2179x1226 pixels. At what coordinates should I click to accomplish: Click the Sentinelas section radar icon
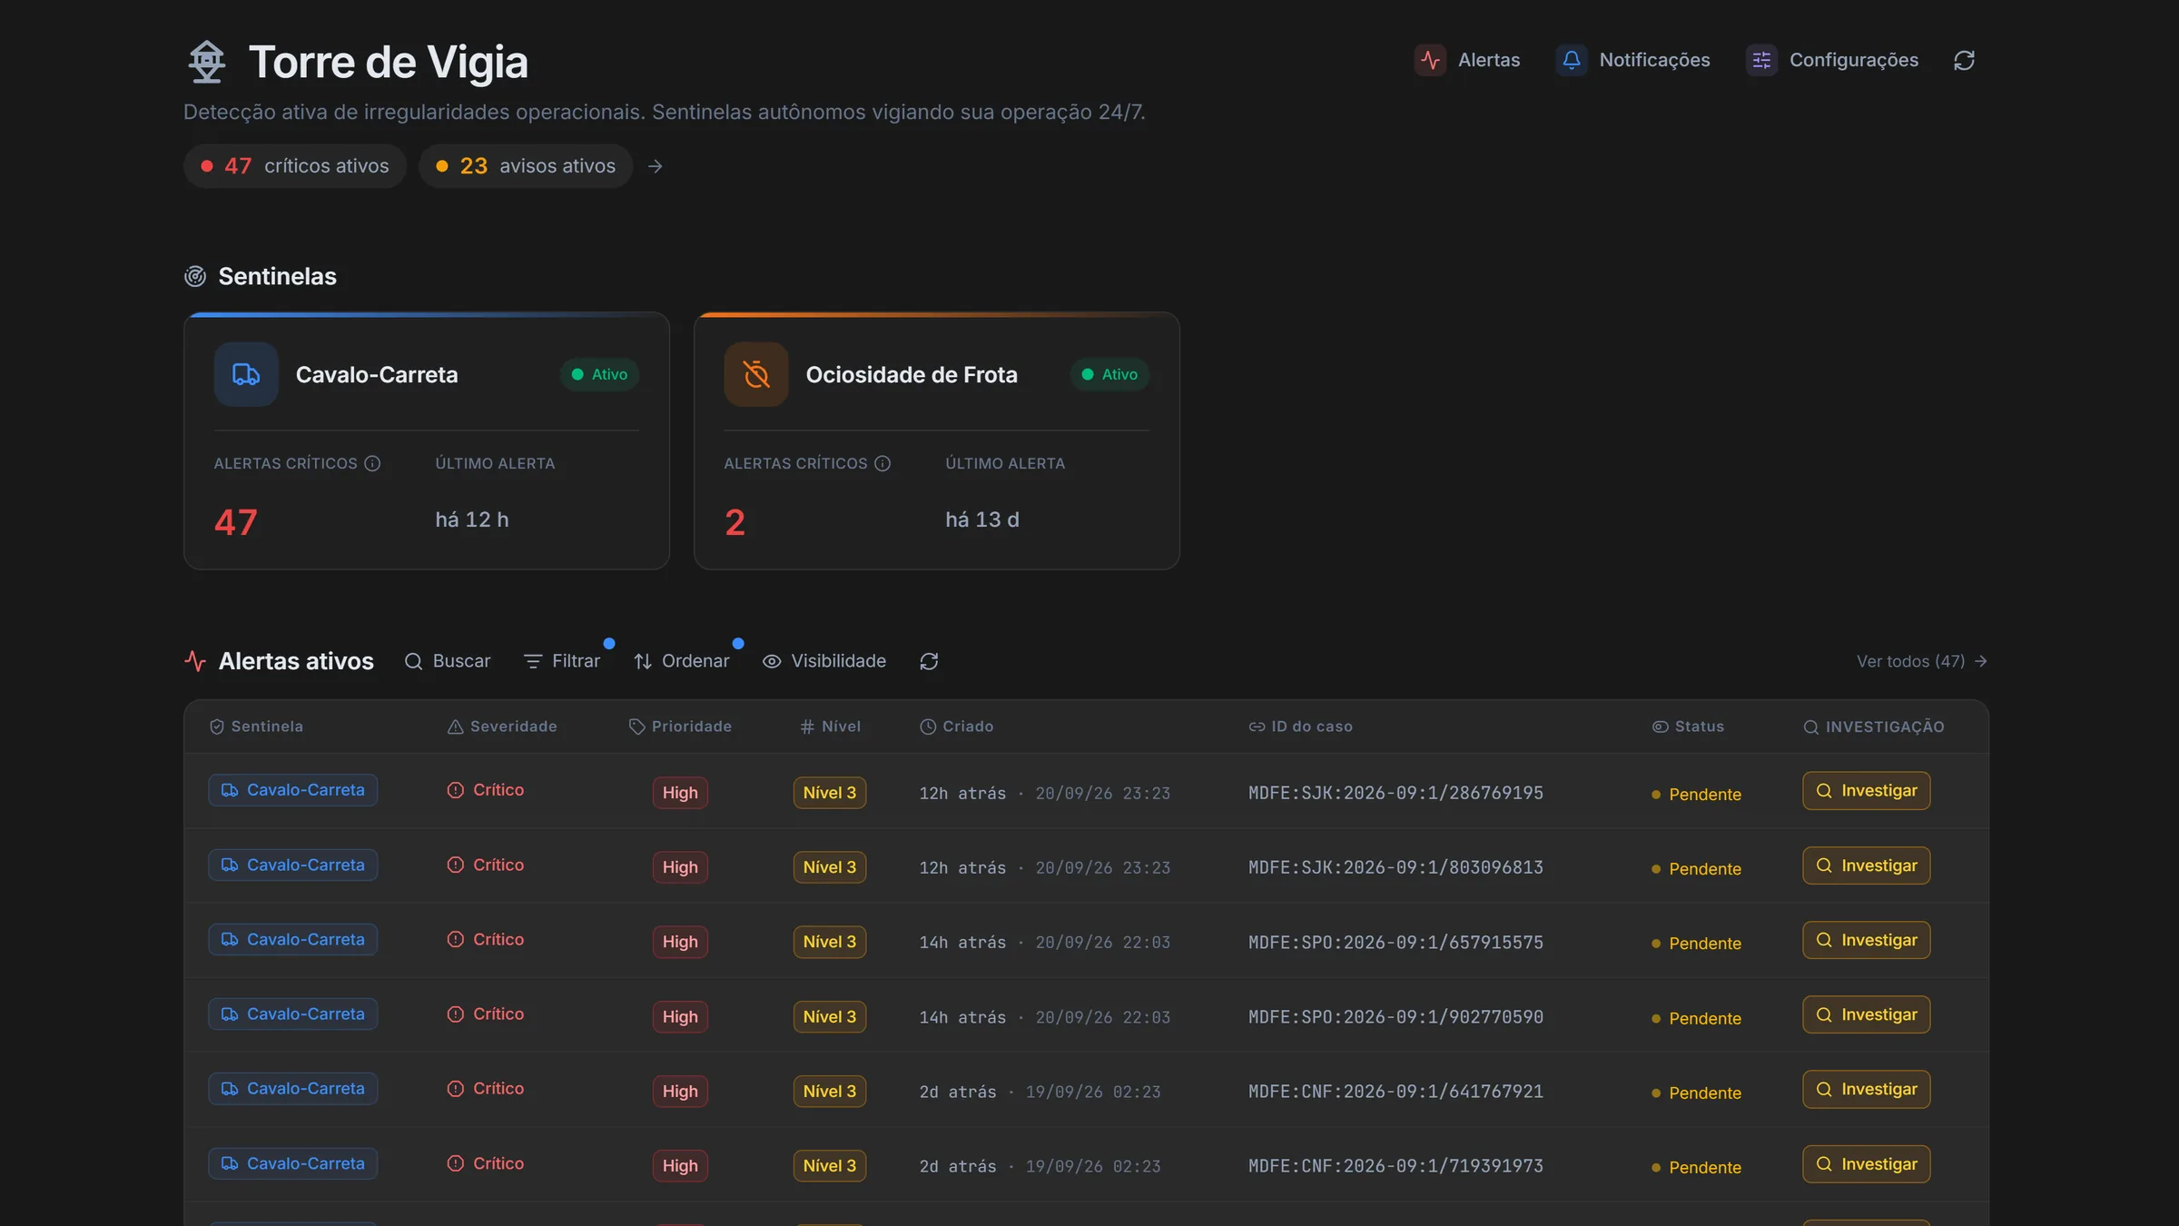[x=195, y=276]
